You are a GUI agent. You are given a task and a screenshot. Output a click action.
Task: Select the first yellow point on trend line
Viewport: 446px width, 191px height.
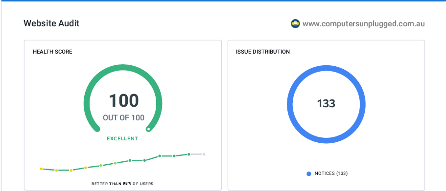(41, 169)
